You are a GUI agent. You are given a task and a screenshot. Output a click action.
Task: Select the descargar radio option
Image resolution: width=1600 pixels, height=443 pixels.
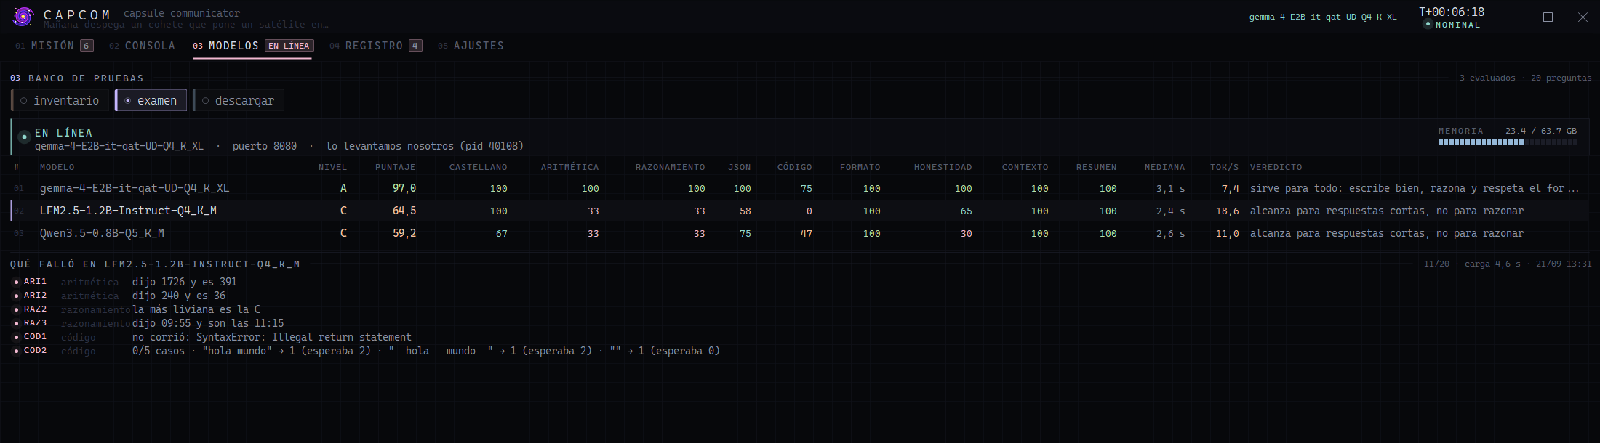[239, 100]
